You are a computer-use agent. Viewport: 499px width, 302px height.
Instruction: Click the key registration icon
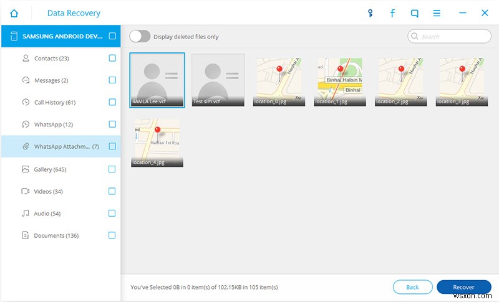pyautogui.click(x=371, y=13)
